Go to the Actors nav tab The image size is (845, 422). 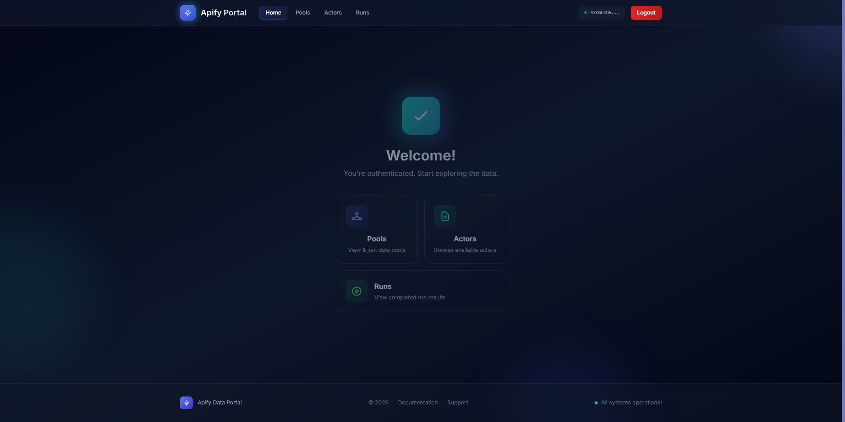[333, 13]
